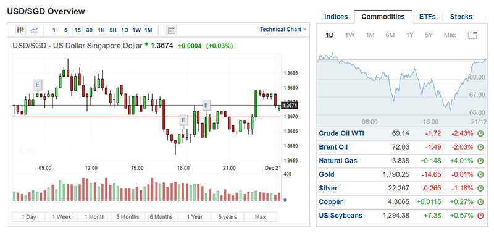The height and width of the screenshot is (233, 494).
Task: Click the +0.0004 change value in chart header
Action: tap(190, 46)
